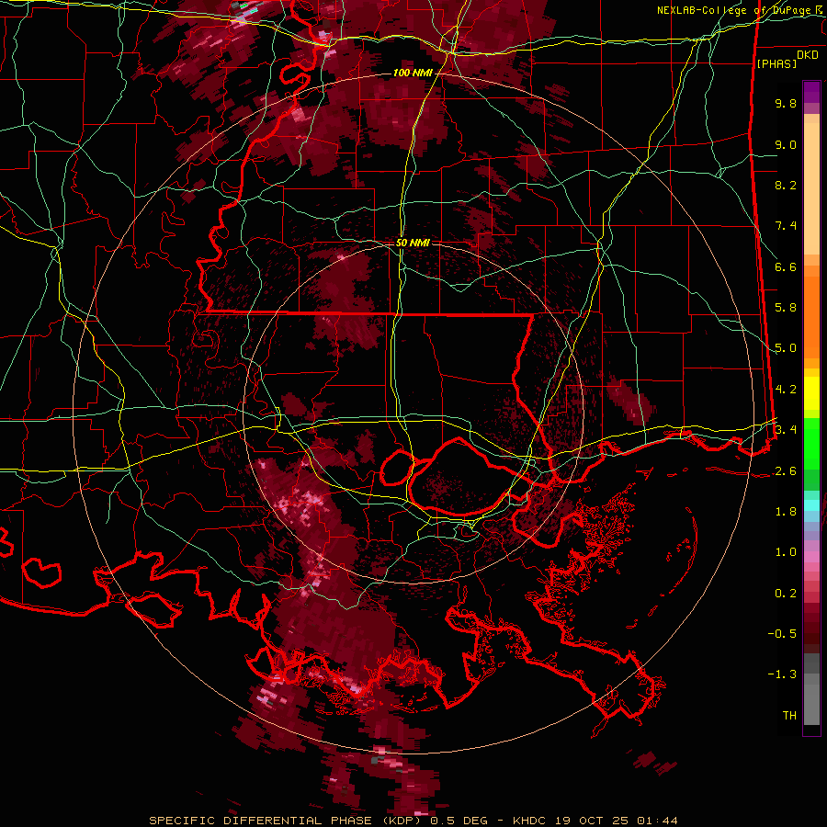Pick the pink band near 1.0 on color bar
This screenshot has width=827, height=827.
[x=811, y=556]
